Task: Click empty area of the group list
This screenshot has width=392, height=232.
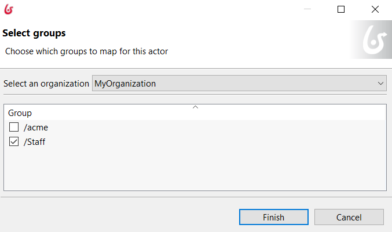Action: click(195, 170)
